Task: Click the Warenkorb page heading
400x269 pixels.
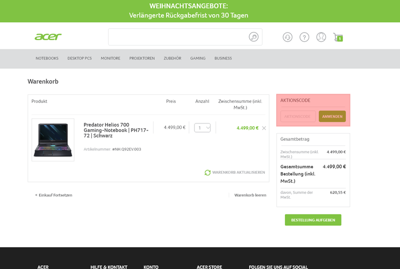Action: 43,82
